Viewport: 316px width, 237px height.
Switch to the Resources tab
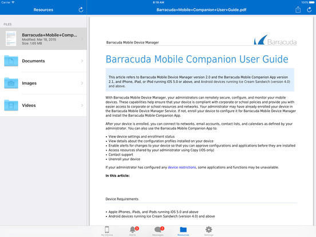coord(183,231)
